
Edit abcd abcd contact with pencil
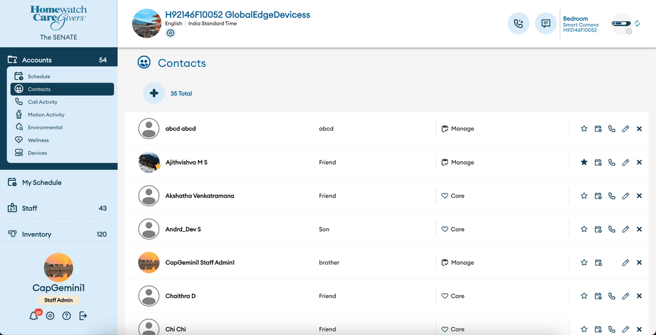click(x=626, y=129)
